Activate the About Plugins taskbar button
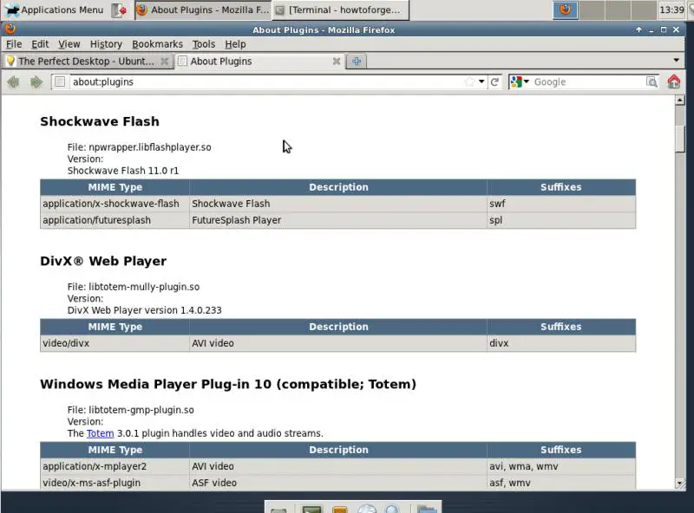 coord(203,10)
